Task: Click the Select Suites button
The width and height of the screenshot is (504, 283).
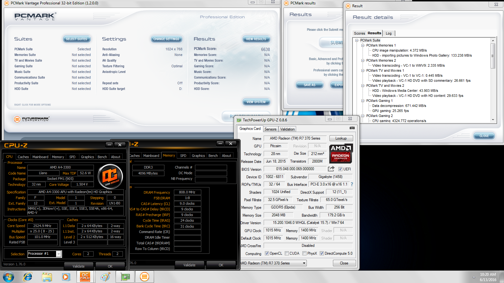Action: (77, 39)
